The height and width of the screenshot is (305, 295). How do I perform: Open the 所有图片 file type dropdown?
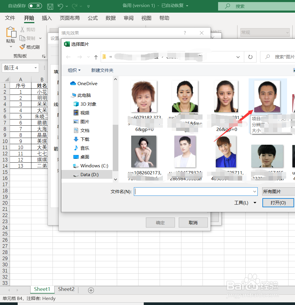[x=279, y=192]
